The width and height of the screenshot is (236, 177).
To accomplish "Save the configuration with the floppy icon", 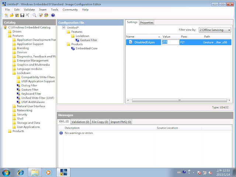I will 22,15.
